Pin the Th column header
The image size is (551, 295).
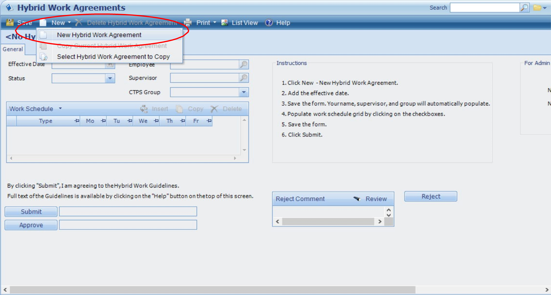coord(183,121)
